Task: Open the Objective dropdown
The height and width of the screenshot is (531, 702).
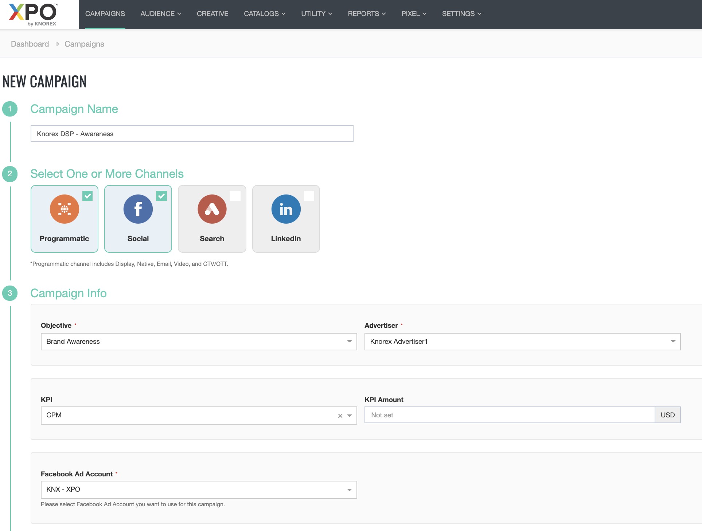Action: click(199, 342)
